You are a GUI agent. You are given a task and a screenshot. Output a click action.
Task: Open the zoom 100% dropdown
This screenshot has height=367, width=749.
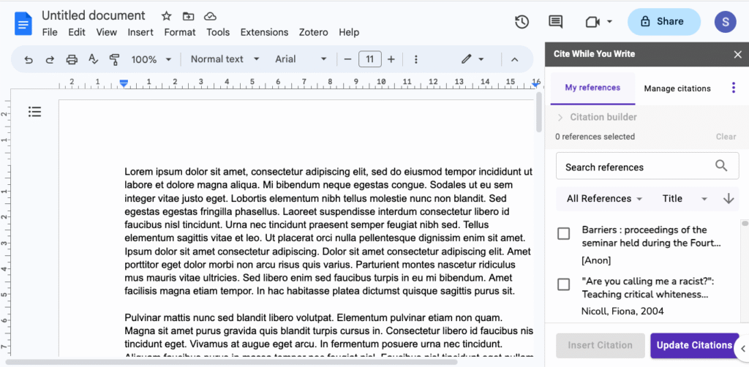pyautogui.click(x=151, y=59)
